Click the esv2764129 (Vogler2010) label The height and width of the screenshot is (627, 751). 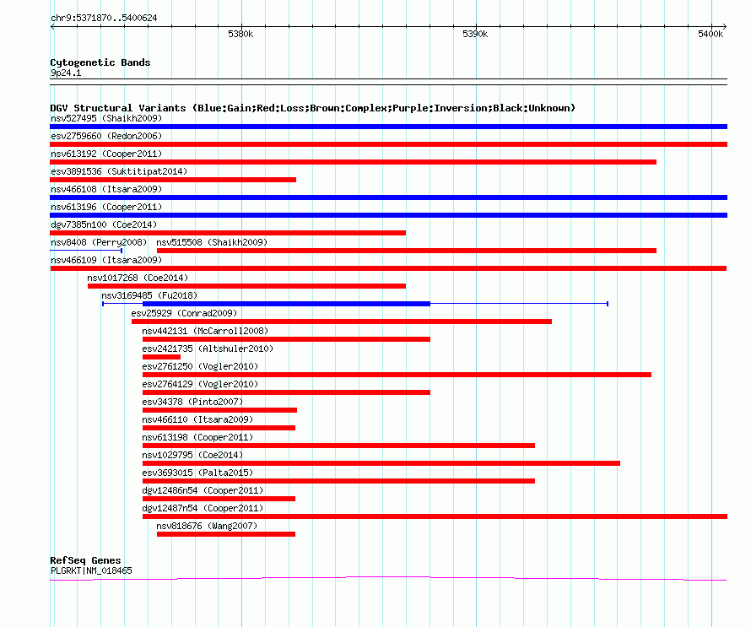pyautogui.click(x=200, y=384)
